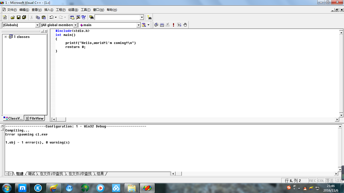
Task: Click the Open file folder icon
Action: [x=13, y=17]
